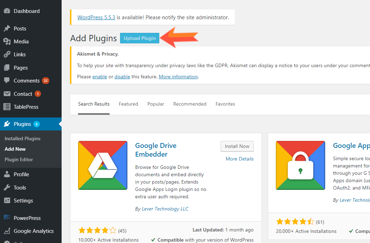Open the Popular tab
The image size is (370, 243).
tap(155, 104)
